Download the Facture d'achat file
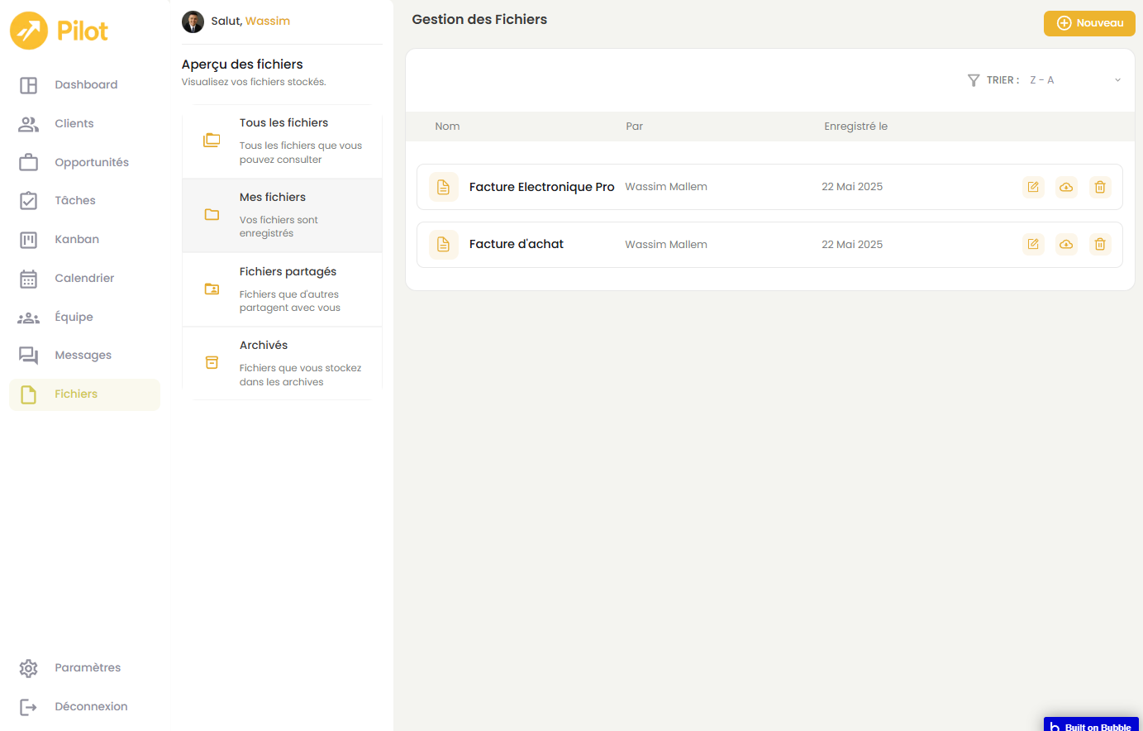This screenshot has width=1143, height=731. [1066, 244]
